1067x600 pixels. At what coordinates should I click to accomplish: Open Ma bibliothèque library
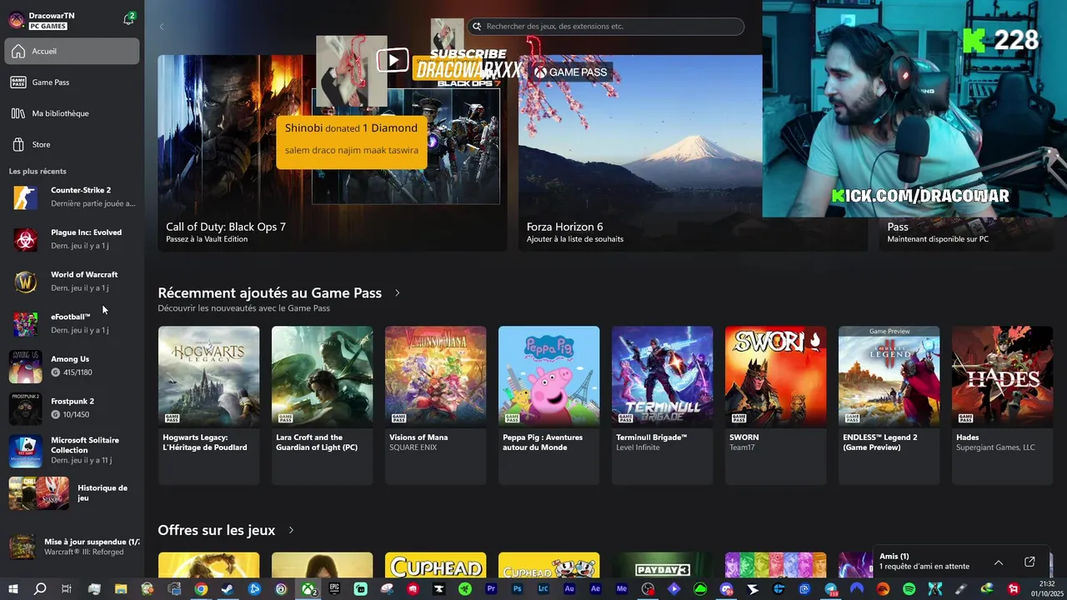(x=72, y=113)
